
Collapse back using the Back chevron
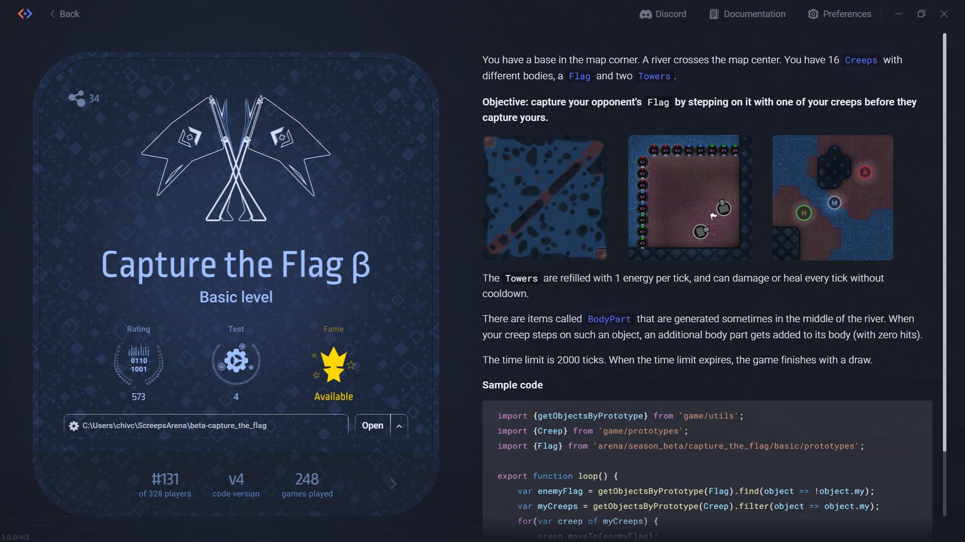52,14
